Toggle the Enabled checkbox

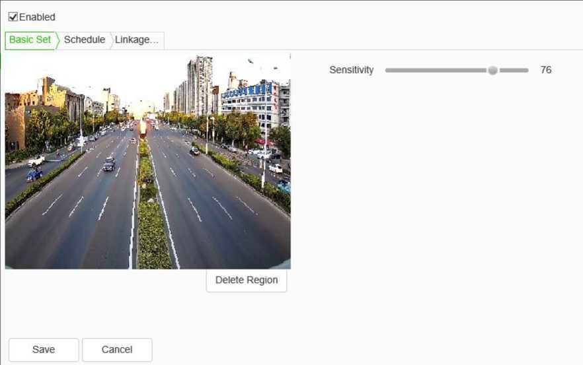13,17
